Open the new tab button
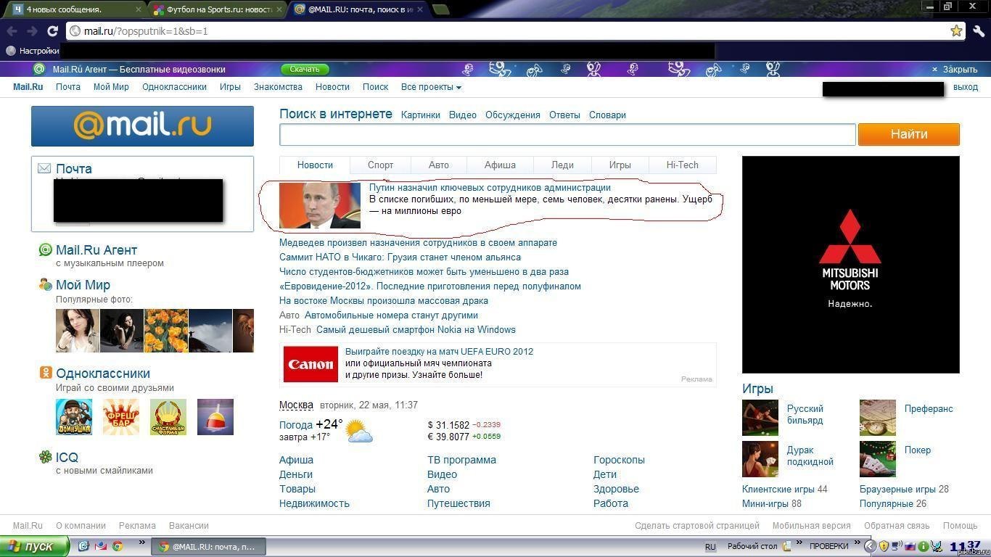 tap(440, 9)
